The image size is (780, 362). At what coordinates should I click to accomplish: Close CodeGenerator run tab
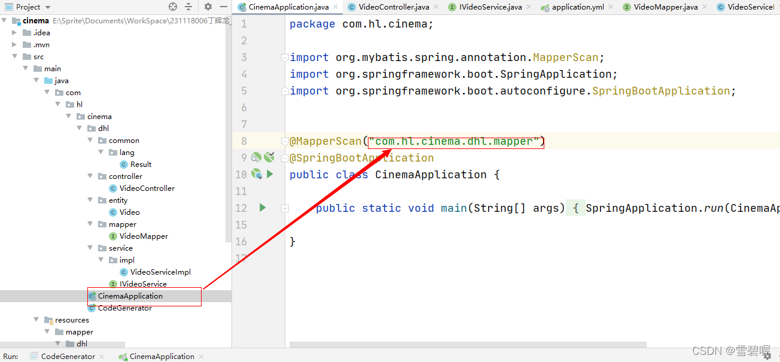point(102,357)
